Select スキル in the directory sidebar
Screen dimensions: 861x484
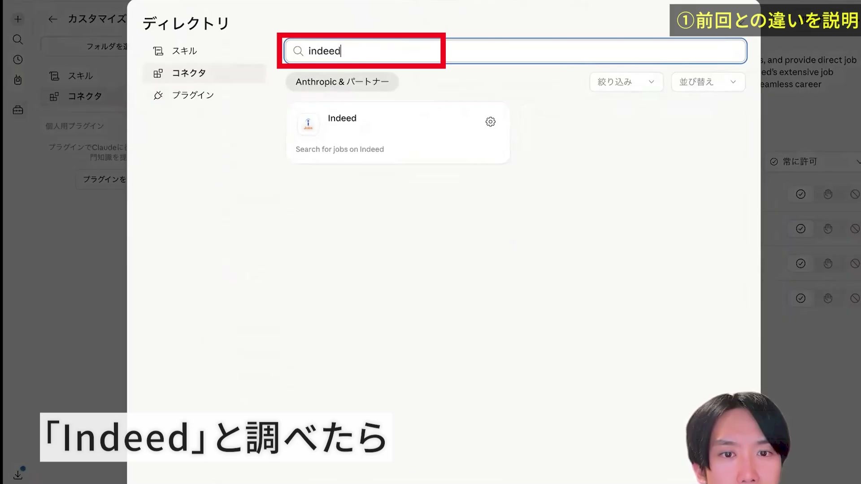click(204, 51)
